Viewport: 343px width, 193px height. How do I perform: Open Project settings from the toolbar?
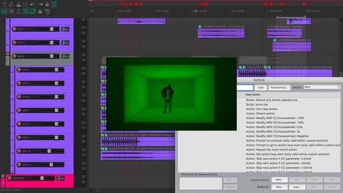pyautogui.click(x=26, y=4)
